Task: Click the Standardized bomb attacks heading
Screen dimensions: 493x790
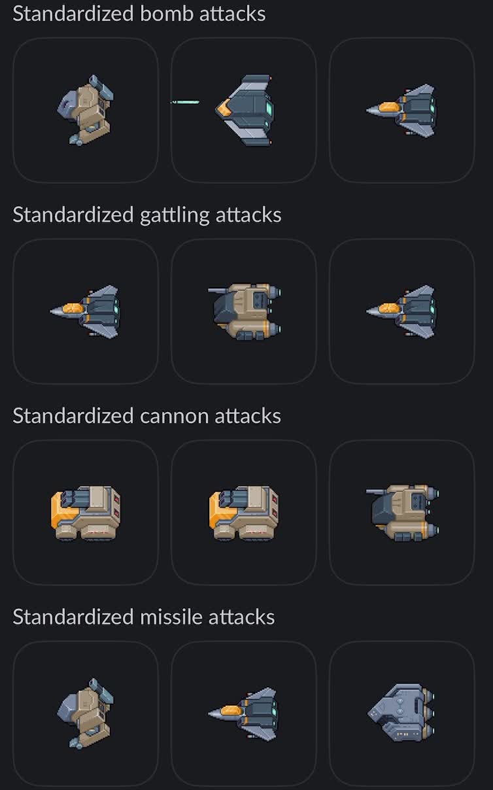Action: tap(139, 14)
